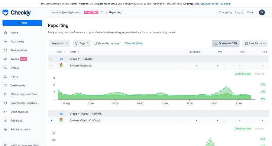
Task: Click the Download CSV button
Action: (x=225, y=43)
